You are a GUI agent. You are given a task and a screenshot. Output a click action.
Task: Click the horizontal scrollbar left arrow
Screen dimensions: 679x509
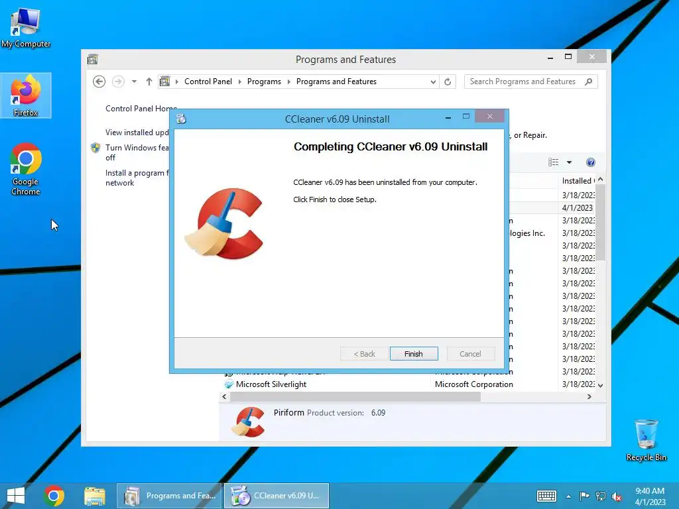point(224,396)
